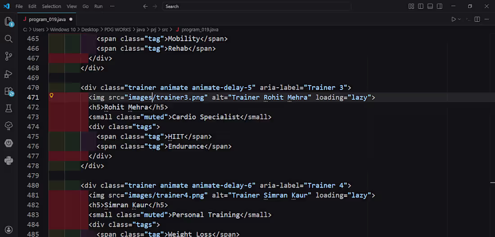This screenshot has width=495, height=237.
Task: Go back with the left arrow
Action: 145,6
